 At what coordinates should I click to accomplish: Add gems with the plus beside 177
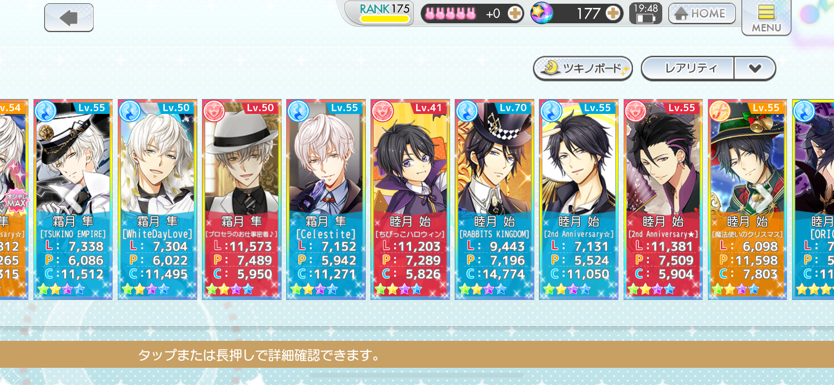coord(613,13)
